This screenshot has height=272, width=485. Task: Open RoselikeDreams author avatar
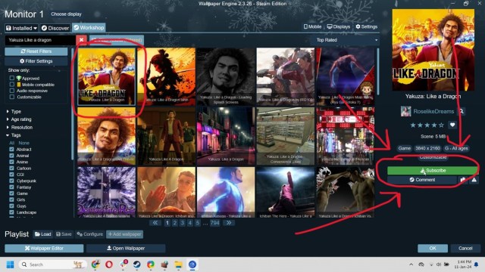(x=406, y=111)
